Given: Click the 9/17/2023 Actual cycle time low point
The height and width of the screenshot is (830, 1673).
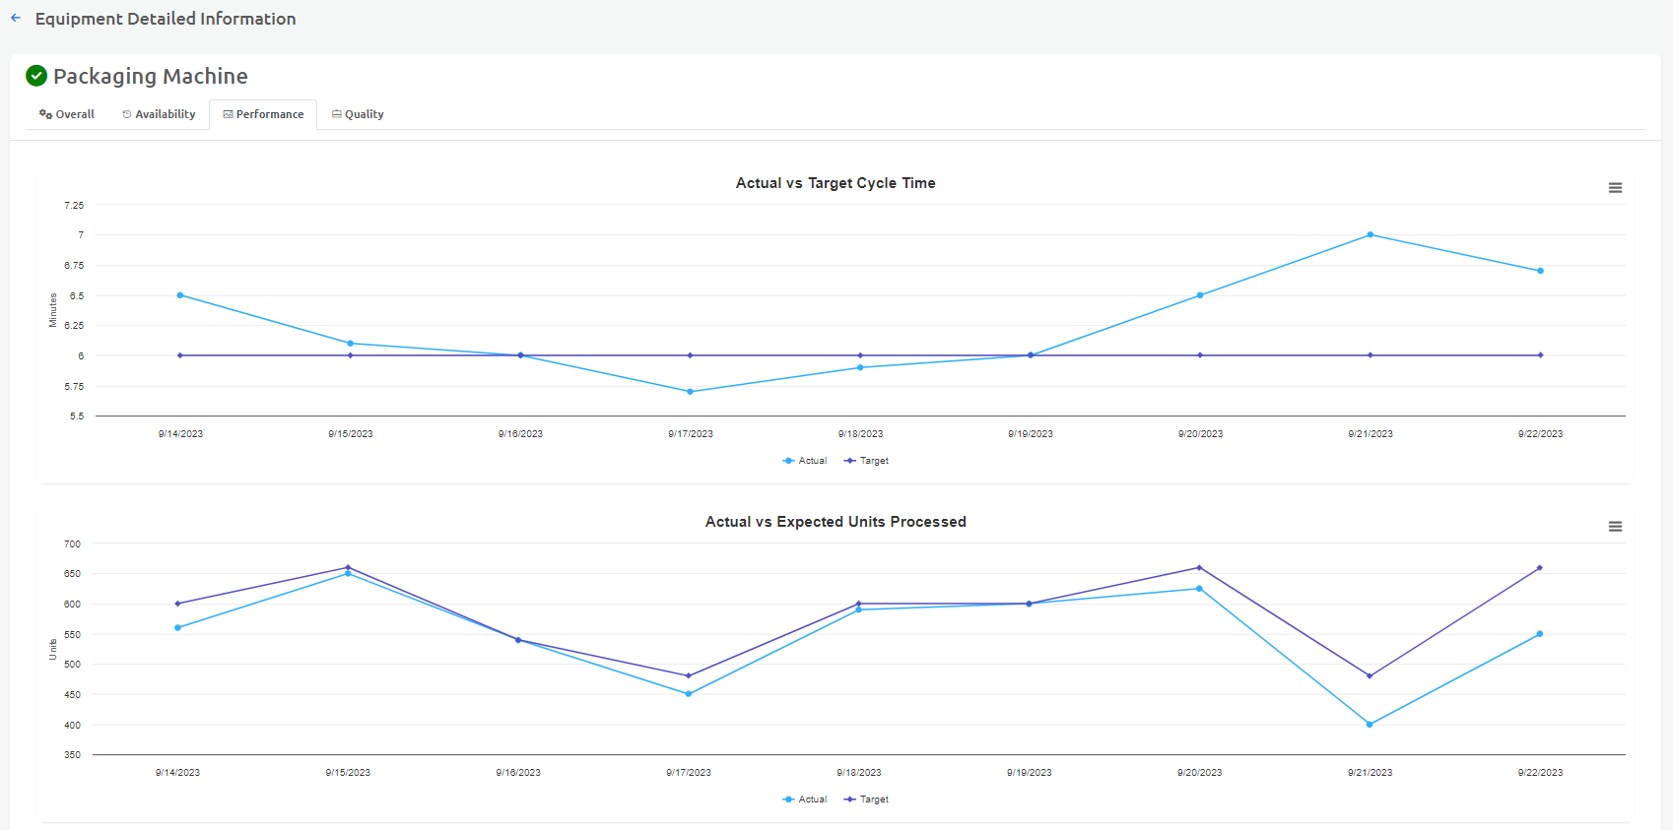Looking at the screenshot, I should [690, 392].
